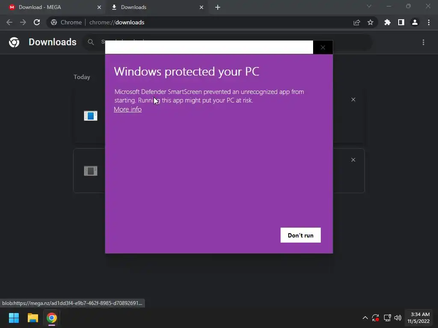The width and height of the screenshot is (438, 328).
Task: Click the sync status tray icon
Action: click(x=376, y=318)
